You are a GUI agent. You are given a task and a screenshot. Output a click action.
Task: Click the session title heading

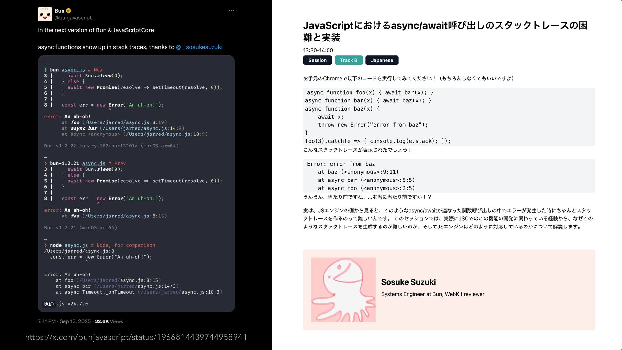pyautogui.click(x=445, y=31)
